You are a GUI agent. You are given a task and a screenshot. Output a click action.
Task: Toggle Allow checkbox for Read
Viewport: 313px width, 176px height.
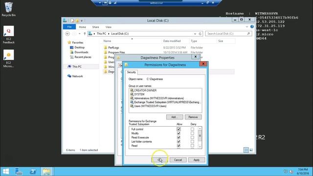point(179,146)
